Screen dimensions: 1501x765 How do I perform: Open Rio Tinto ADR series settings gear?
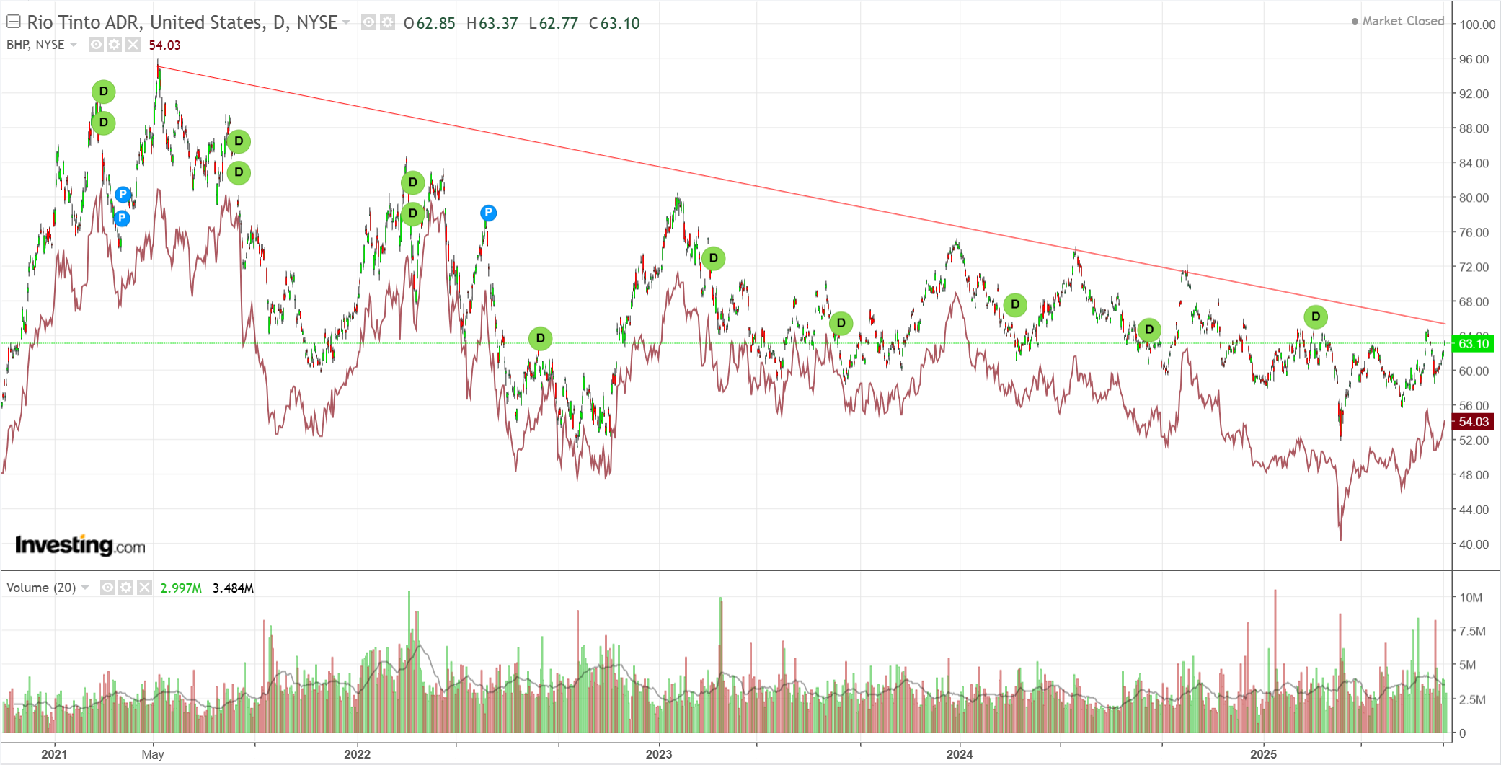coord(387,22)
